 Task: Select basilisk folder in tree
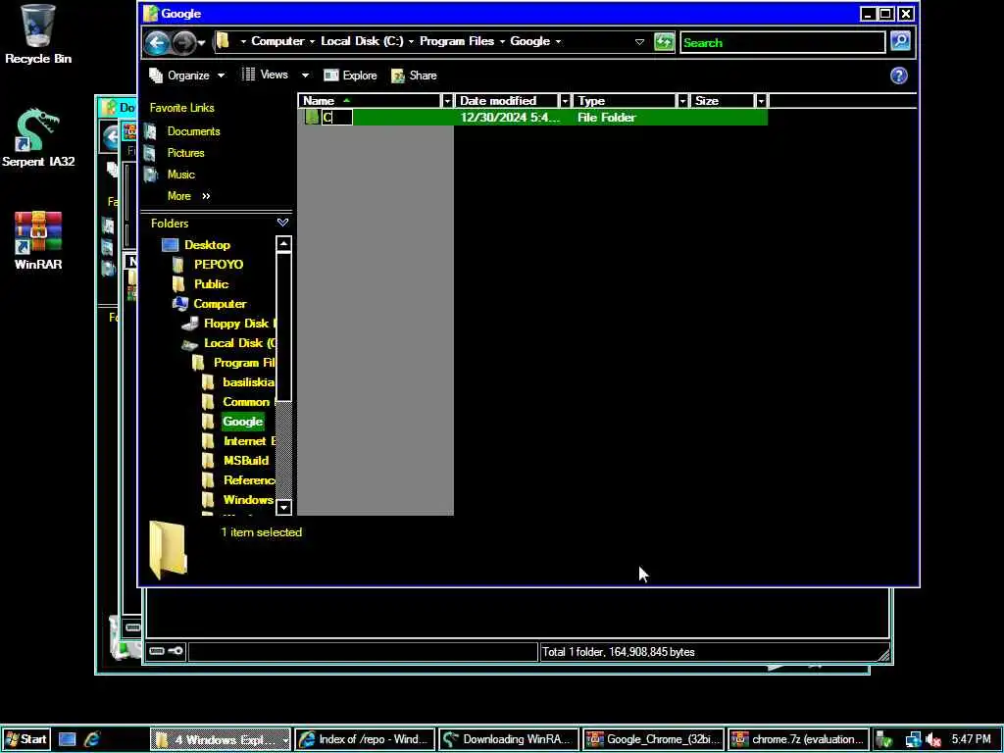click(x=248, y=382)
